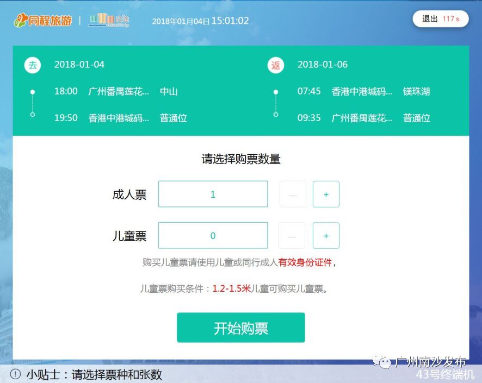Select the 去 departure badge icon
The height and width of the screenshot is (383, 482).
(33, 65)
